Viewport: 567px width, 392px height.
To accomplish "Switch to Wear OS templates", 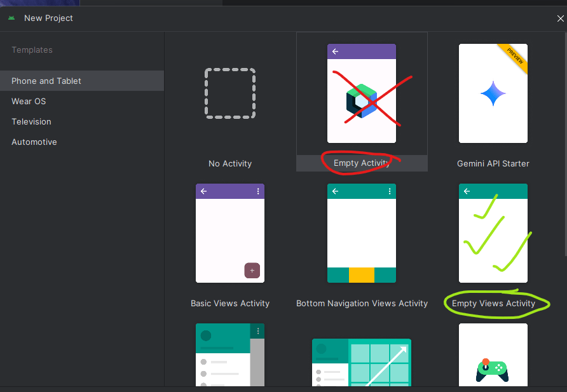I will [82, 101].
